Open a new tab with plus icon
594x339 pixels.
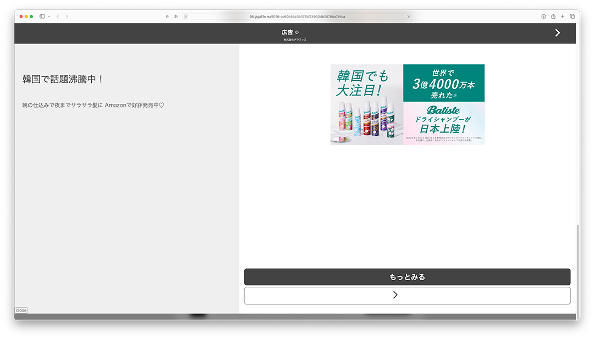(x=563, y=16)
